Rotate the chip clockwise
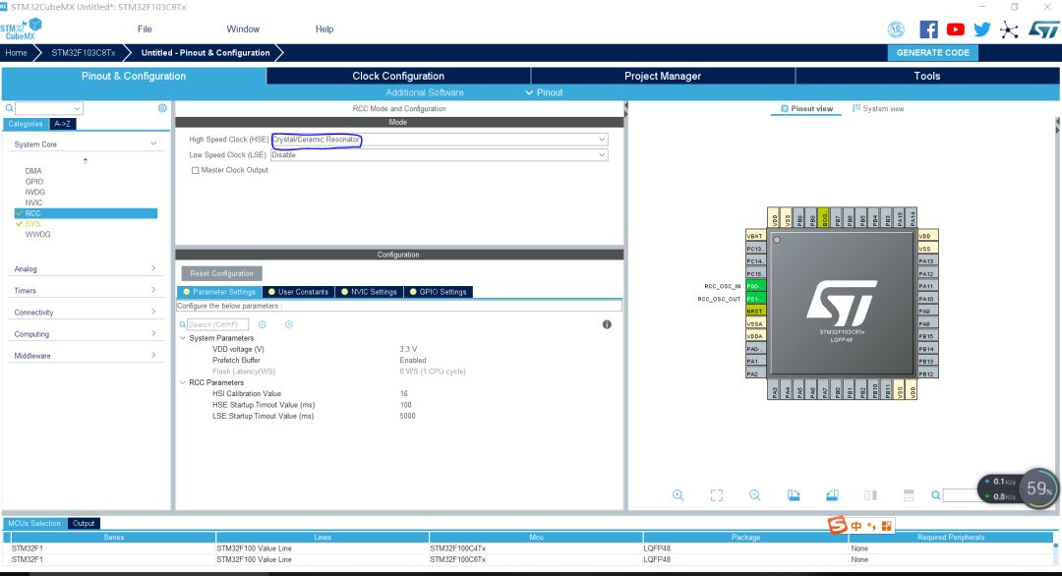Screen dimensions: 1062x576 [794, 495]
